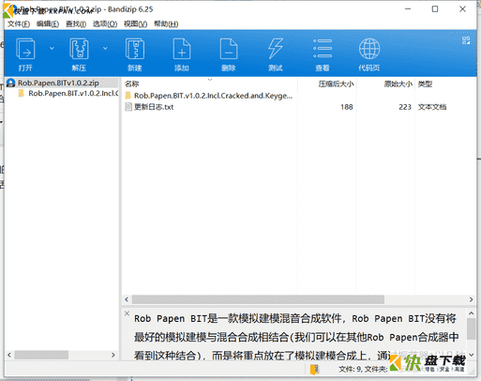Open the 视图(V) menu

click(135, 24)
